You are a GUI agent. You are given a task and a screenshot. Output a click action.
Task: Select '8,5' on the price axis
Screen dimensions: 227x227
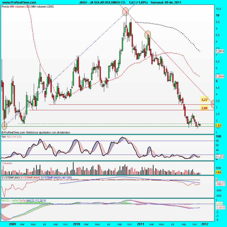click(x=218, y=35)
